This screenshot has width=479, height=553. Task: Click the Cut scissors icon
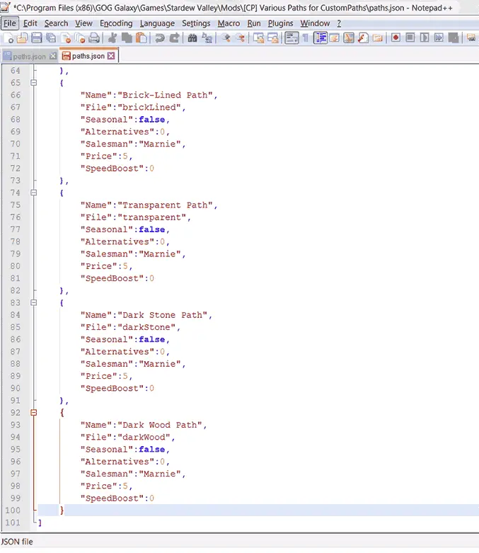pos(112,38)
